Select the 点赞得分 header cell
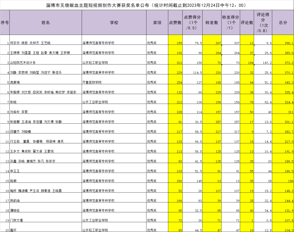The image size is (294, 232). pyautogui.click(x=192, y=23)
